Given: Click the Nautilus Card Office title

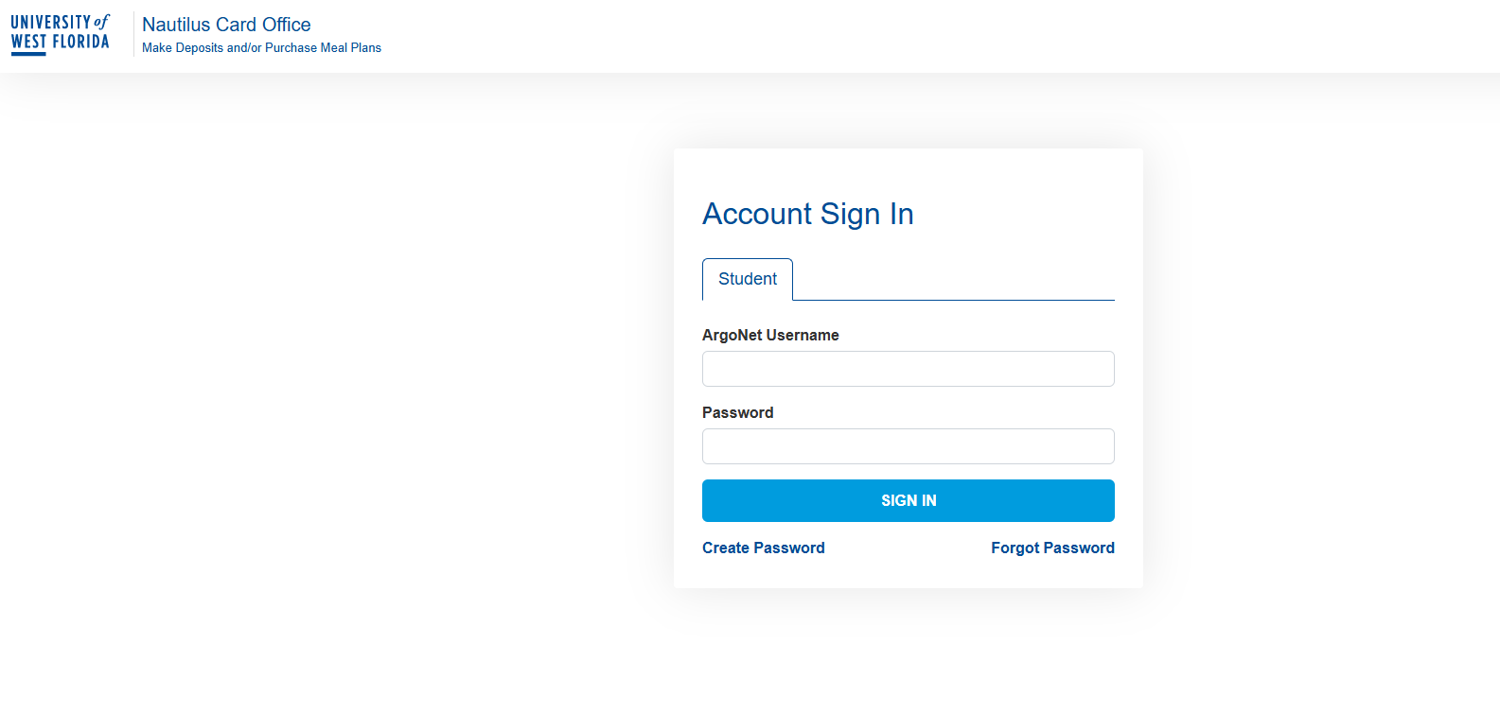Looking at the screenshot, I should click(226, 25).
